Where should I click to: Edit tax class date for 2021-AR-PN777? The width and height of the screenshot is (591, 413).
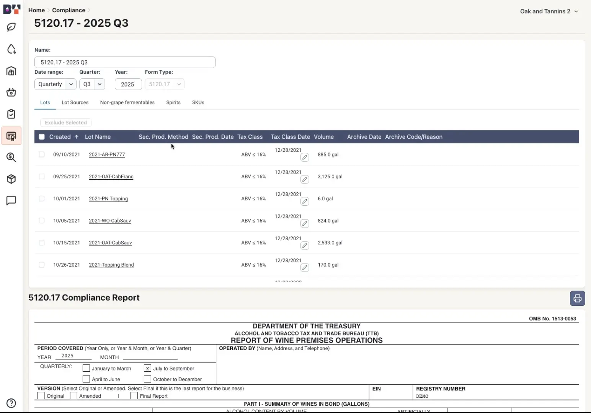(x=305, y=157)
